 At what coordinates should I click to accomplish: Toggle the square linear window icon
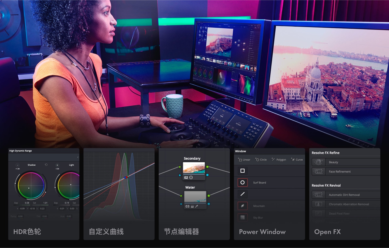[x=243, y=171]
